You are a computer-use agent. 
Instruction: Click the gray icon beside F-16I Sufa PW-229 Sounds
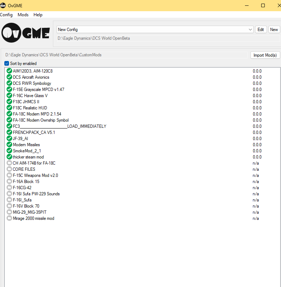tap(9, 193)
